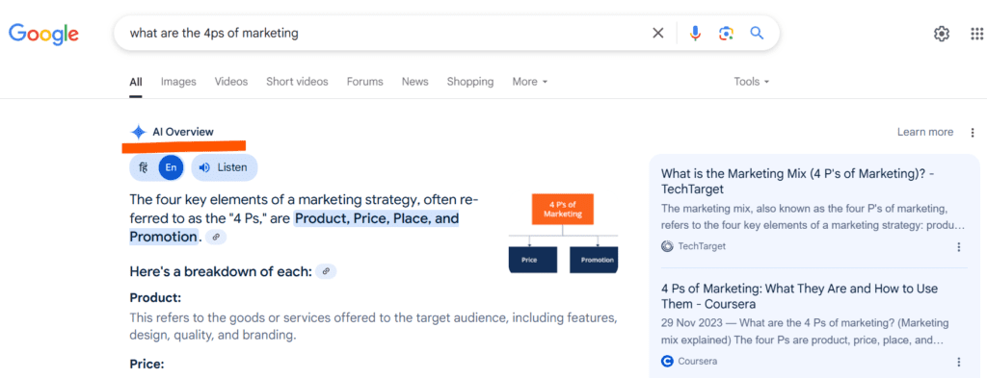987x378 pixels.
Task: Clear the search box with the X icon
Action: point(657,34)
